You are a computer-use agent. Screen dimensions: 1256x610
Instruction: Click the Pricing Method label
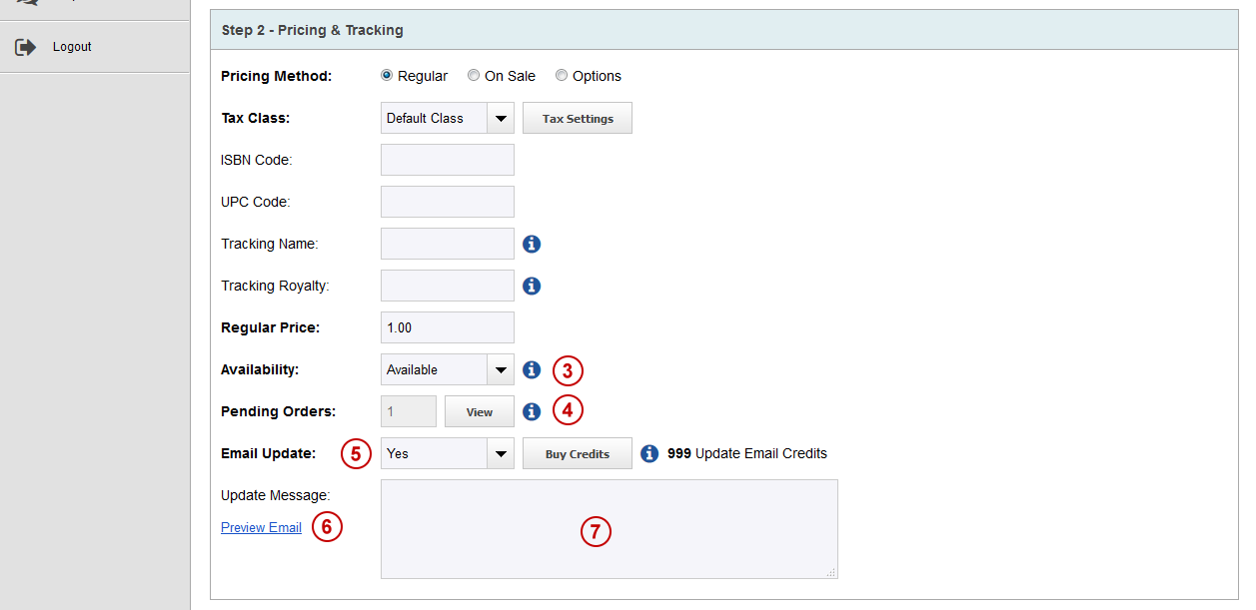277,76
